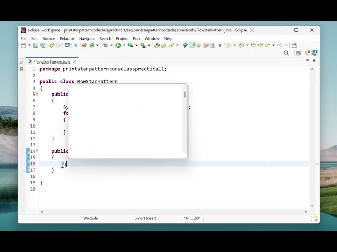
Task: Go to Next Edit Location icon
Action: [260, 45]
